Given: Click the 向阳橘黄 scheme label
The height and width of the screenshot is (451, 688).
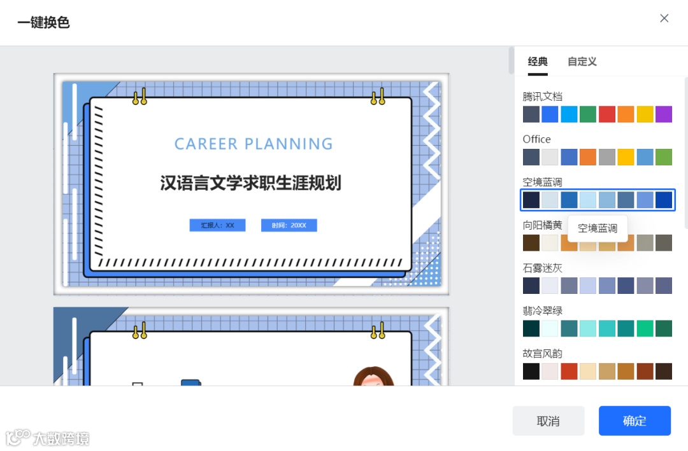Looking at the screenshot, I should coord(542,225).
